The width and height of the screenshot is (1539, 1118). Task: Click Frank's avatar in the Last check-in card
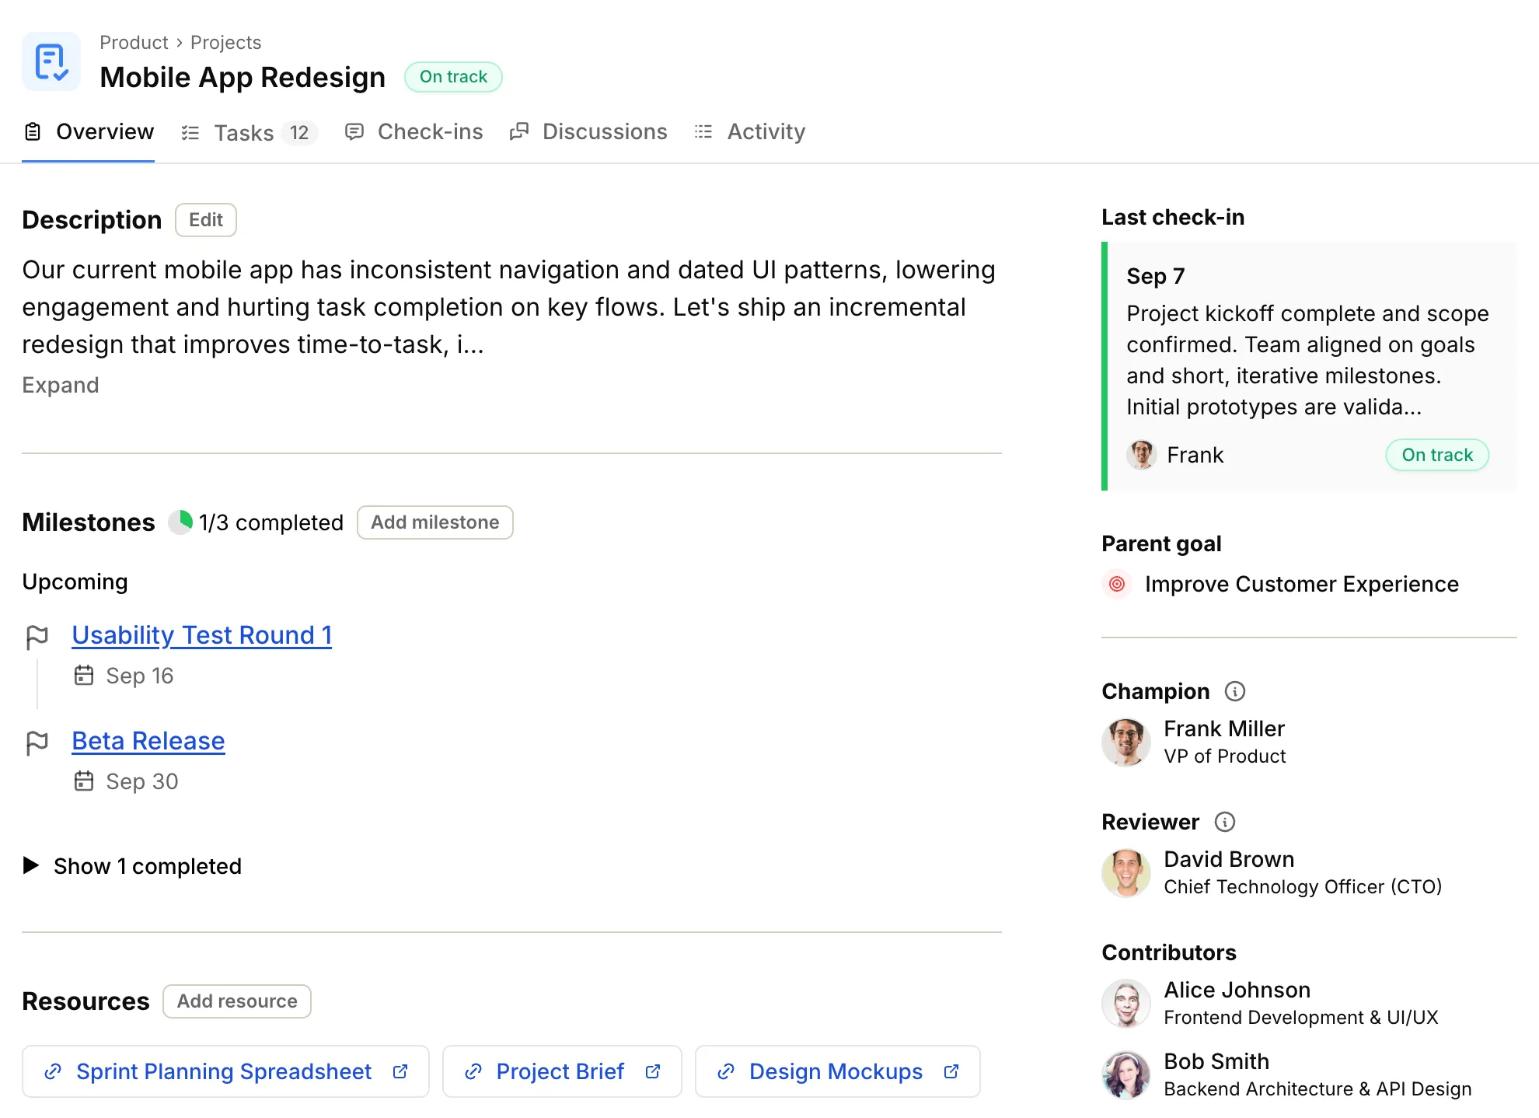click(x=1141, y=454)
